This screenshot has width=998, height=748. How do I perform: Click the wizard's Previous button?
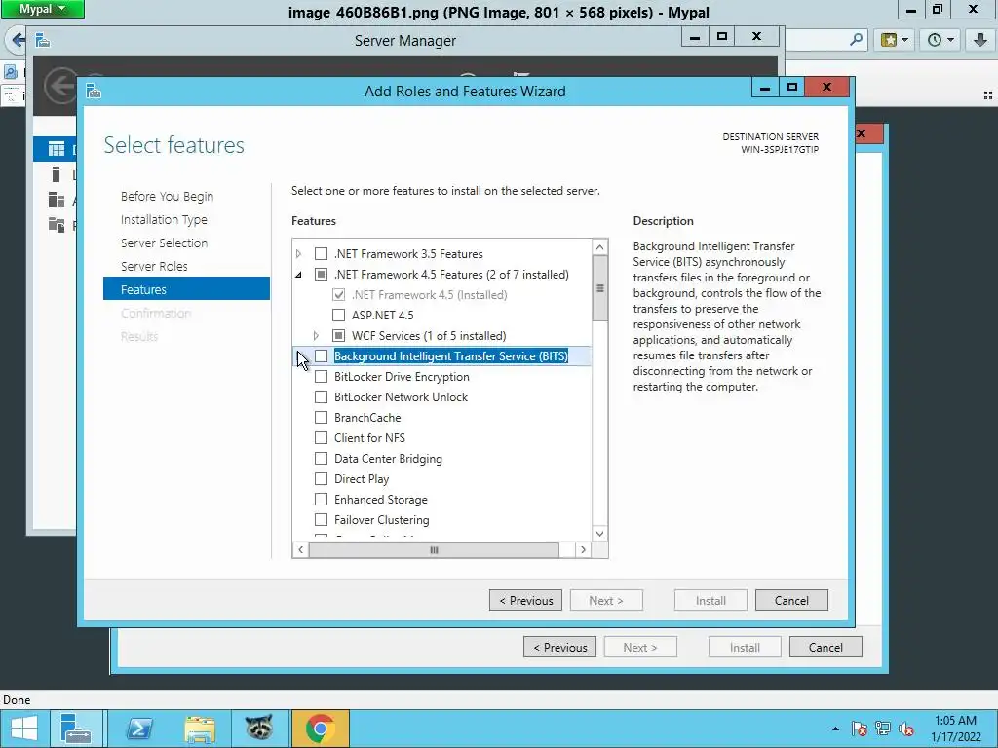point(525,600)
